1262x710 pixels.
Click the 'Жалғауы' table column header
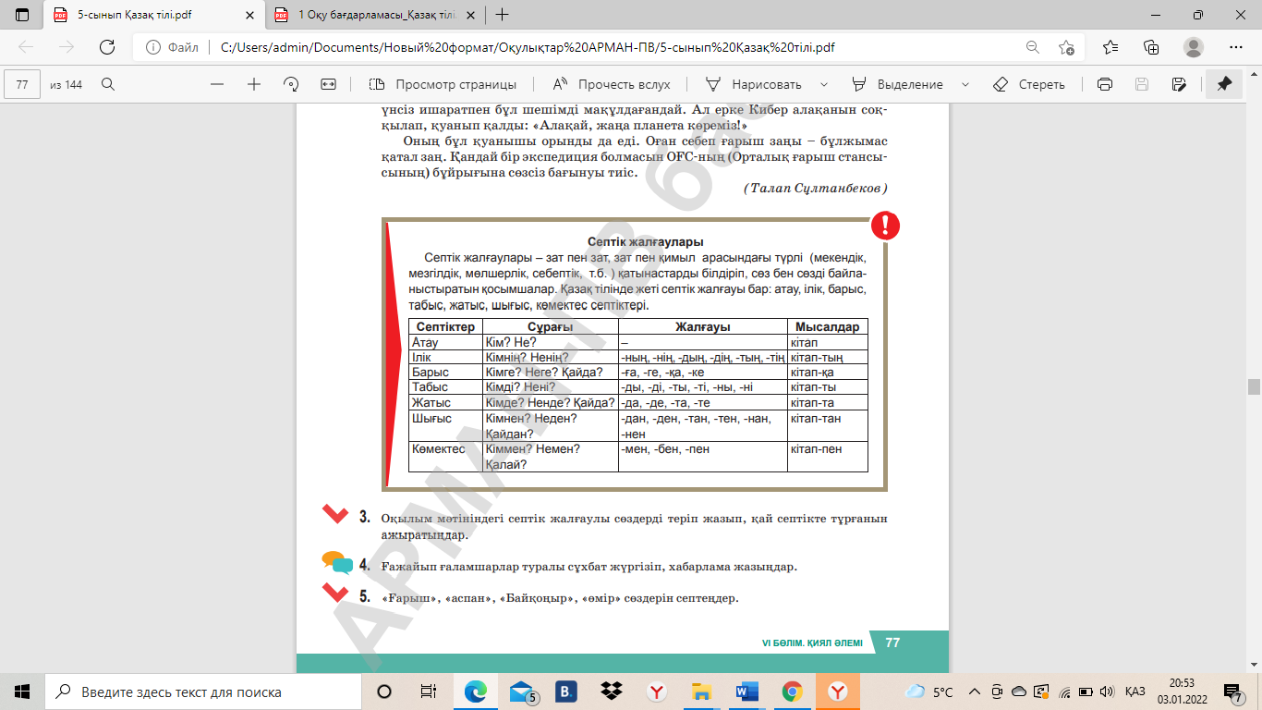pos(703,327)
